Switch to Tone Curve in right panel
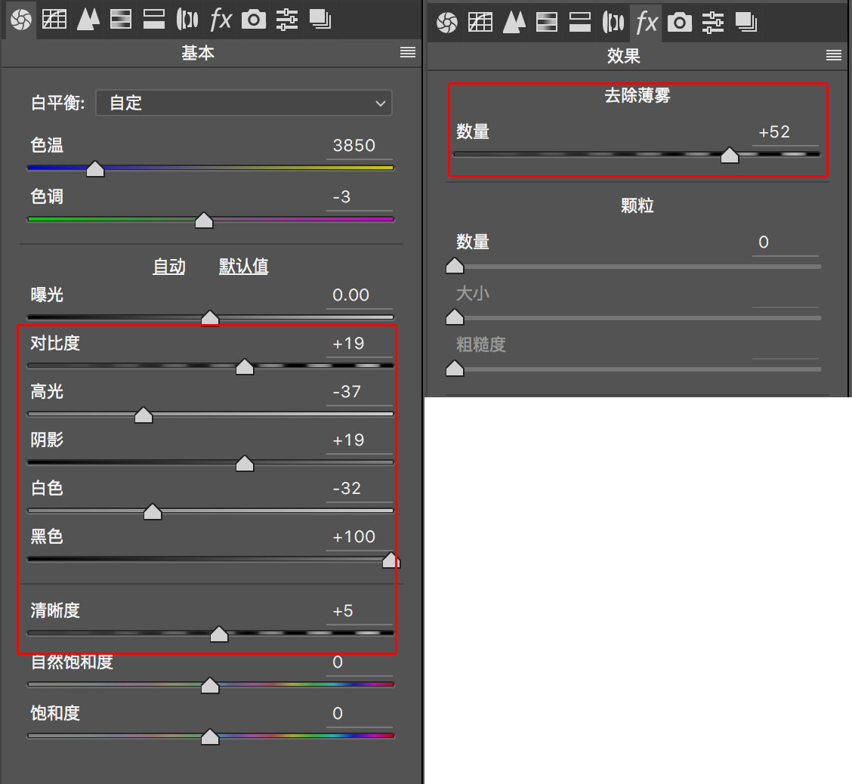Image resolution: width=852 pixels, height=784 pixels. click(480, 22)
